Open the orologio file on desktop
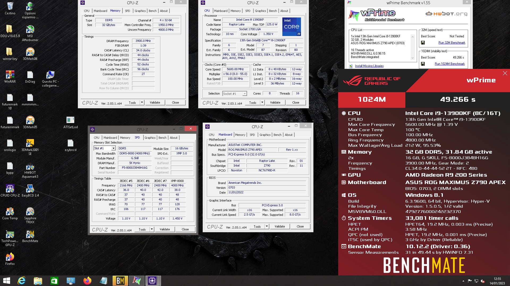The height and width of the screenshot is (286, 510). point(10,145)
